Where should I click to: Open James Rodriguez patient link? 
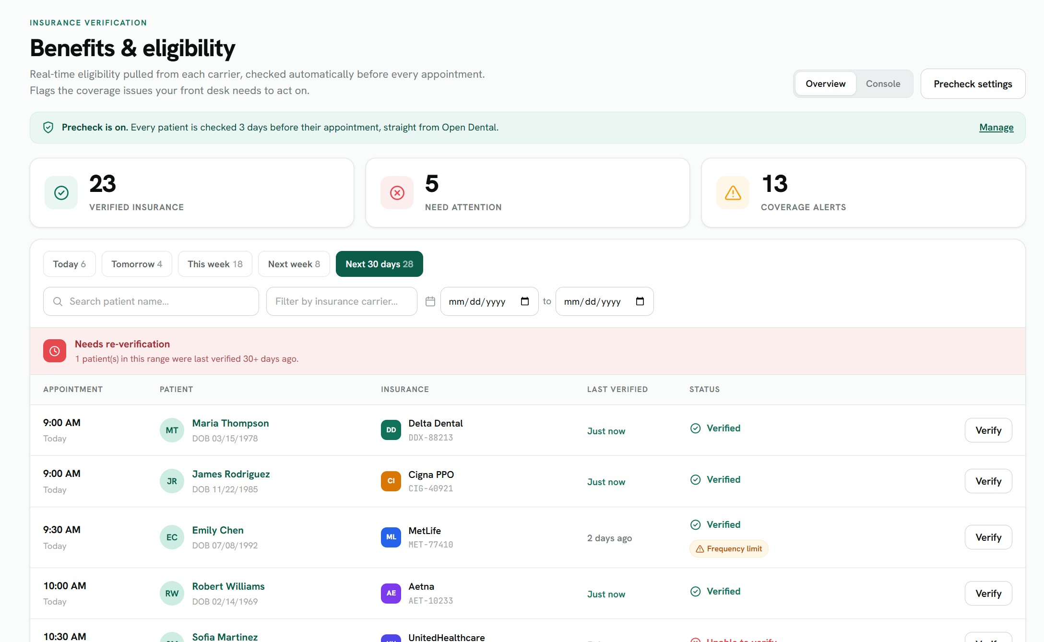point(231,474)
